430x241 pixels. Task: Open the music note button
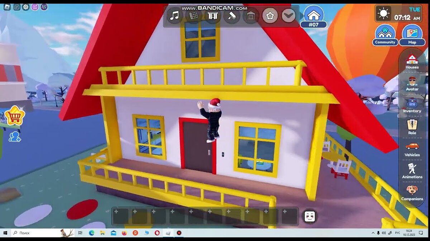[175, 16]
